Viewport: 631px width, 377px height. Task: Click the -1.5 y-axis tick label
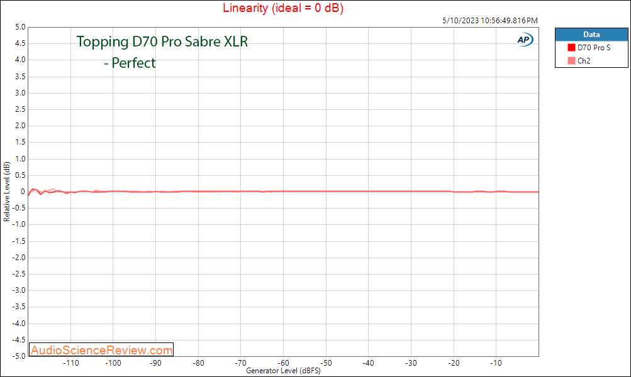point(18,241)
